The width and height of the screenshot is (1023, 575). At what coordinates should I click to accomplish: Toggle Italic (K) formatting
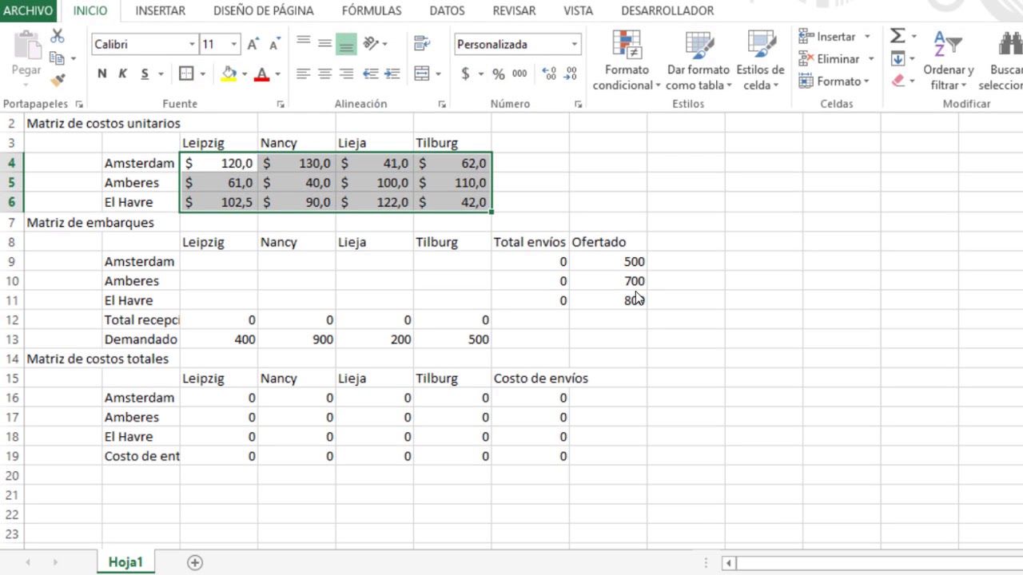coord(122,73)
